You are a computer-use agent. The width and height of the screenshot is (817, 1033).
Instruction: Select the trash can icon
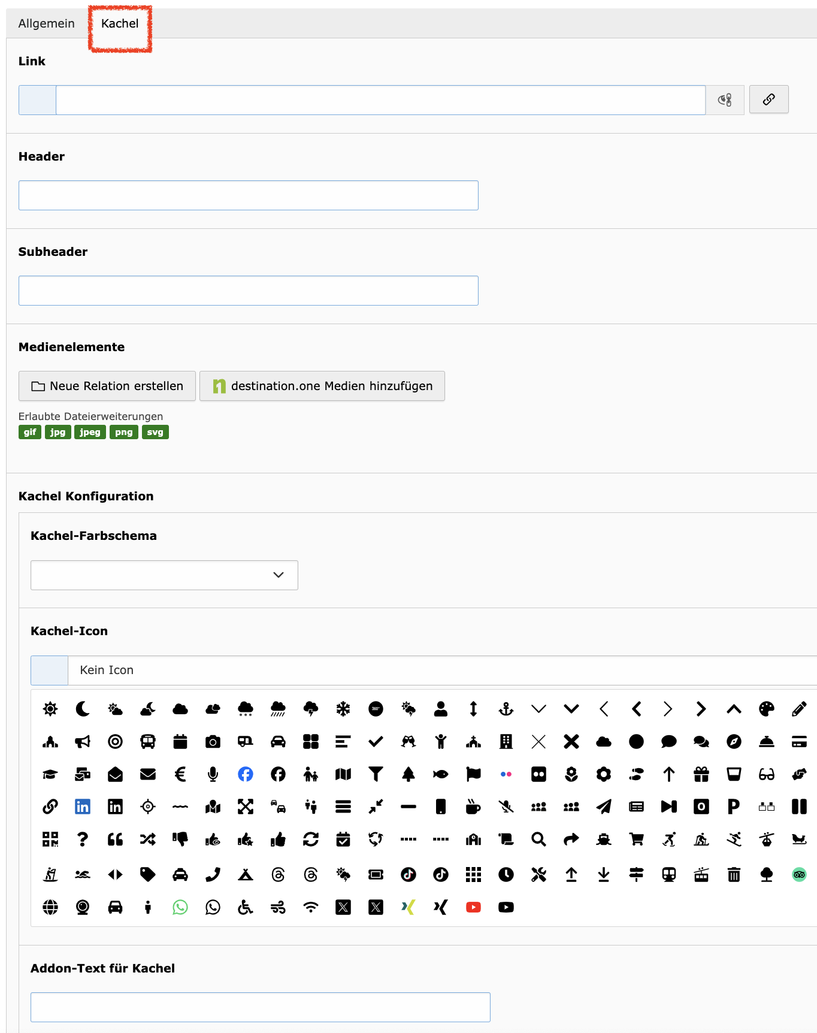pyautogui.click(x=734, y=875)
